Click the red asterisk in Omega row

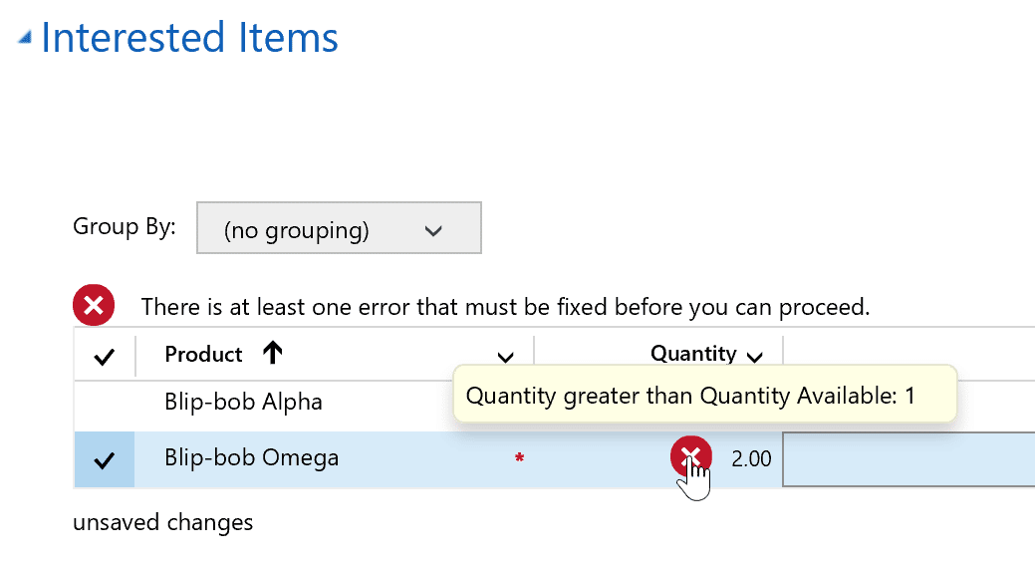pyautogui.click(x=519, y=458)
